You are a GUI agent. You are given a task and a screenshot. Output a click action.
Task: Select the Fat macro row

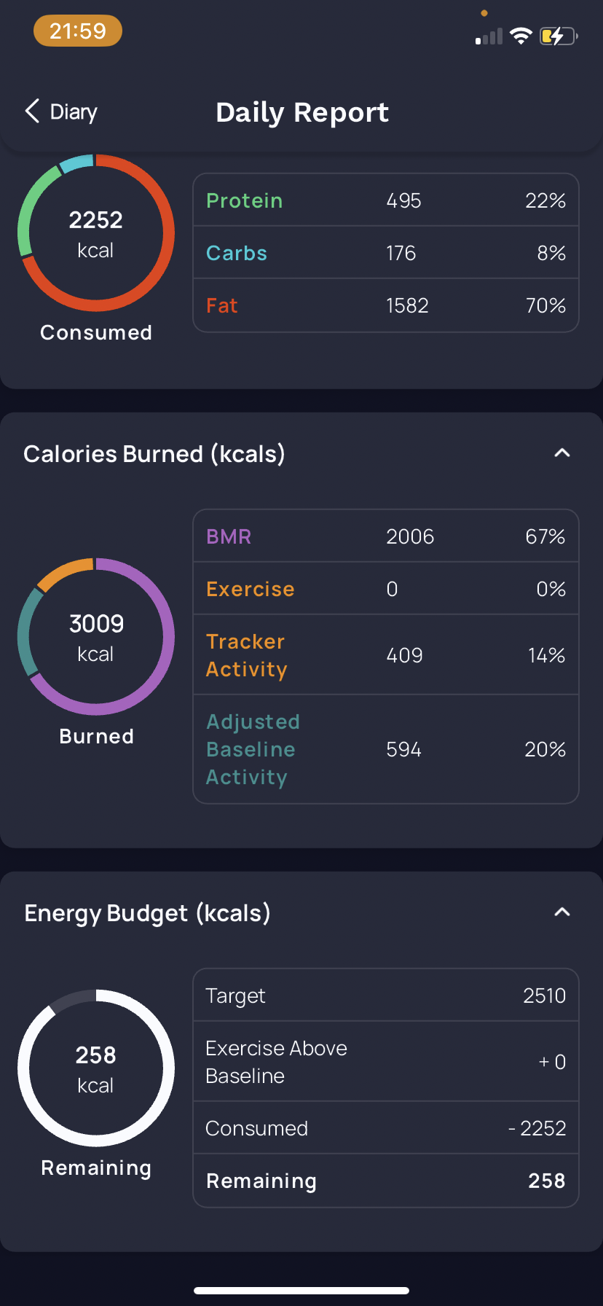coord(386,305)
